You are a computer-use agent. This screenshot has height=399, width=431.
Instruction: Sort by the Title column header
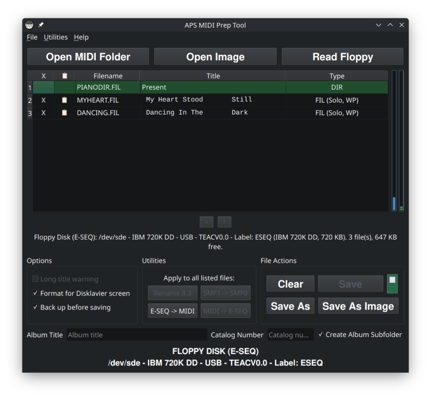tap(213, 76)
